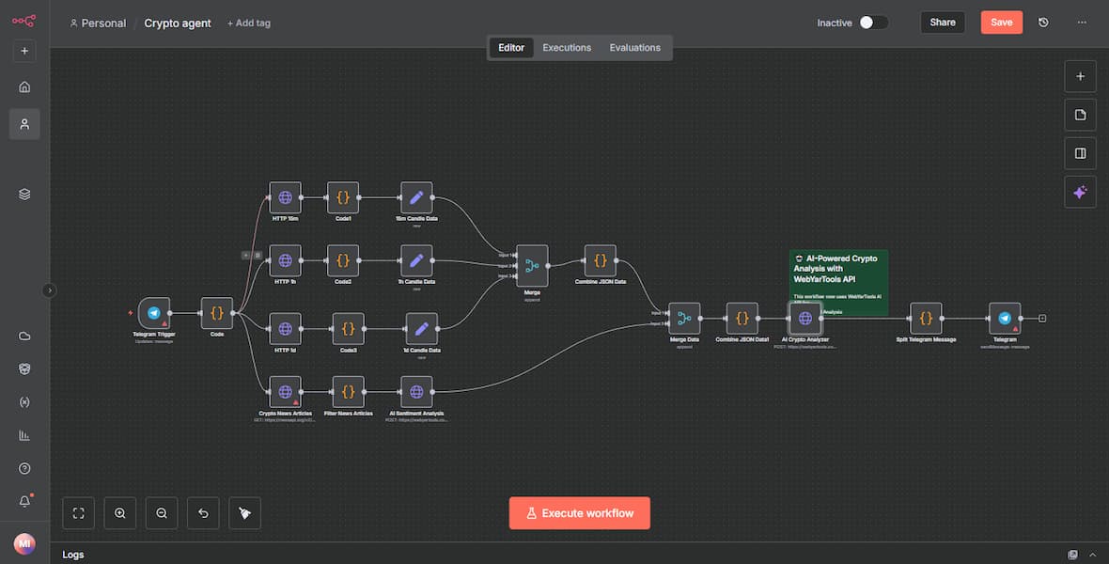Viewport: 1109px width, 564px height.
Task: Open the 1h Candle Data edit node
Action: tap(416, 260)
